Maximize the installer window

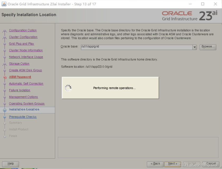[203, 4]
